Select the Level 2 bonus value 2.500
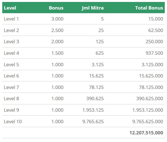 point(57,30)
